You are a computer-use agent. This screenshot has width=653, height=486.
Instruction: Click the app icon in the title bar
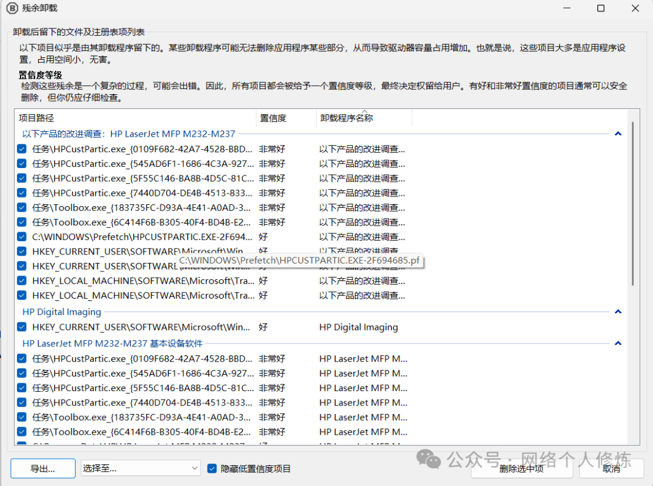[x=12, y=8]
